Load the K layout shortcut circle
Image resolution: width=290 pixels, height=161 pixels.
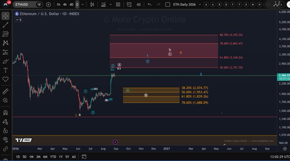(x=246, y=4)
